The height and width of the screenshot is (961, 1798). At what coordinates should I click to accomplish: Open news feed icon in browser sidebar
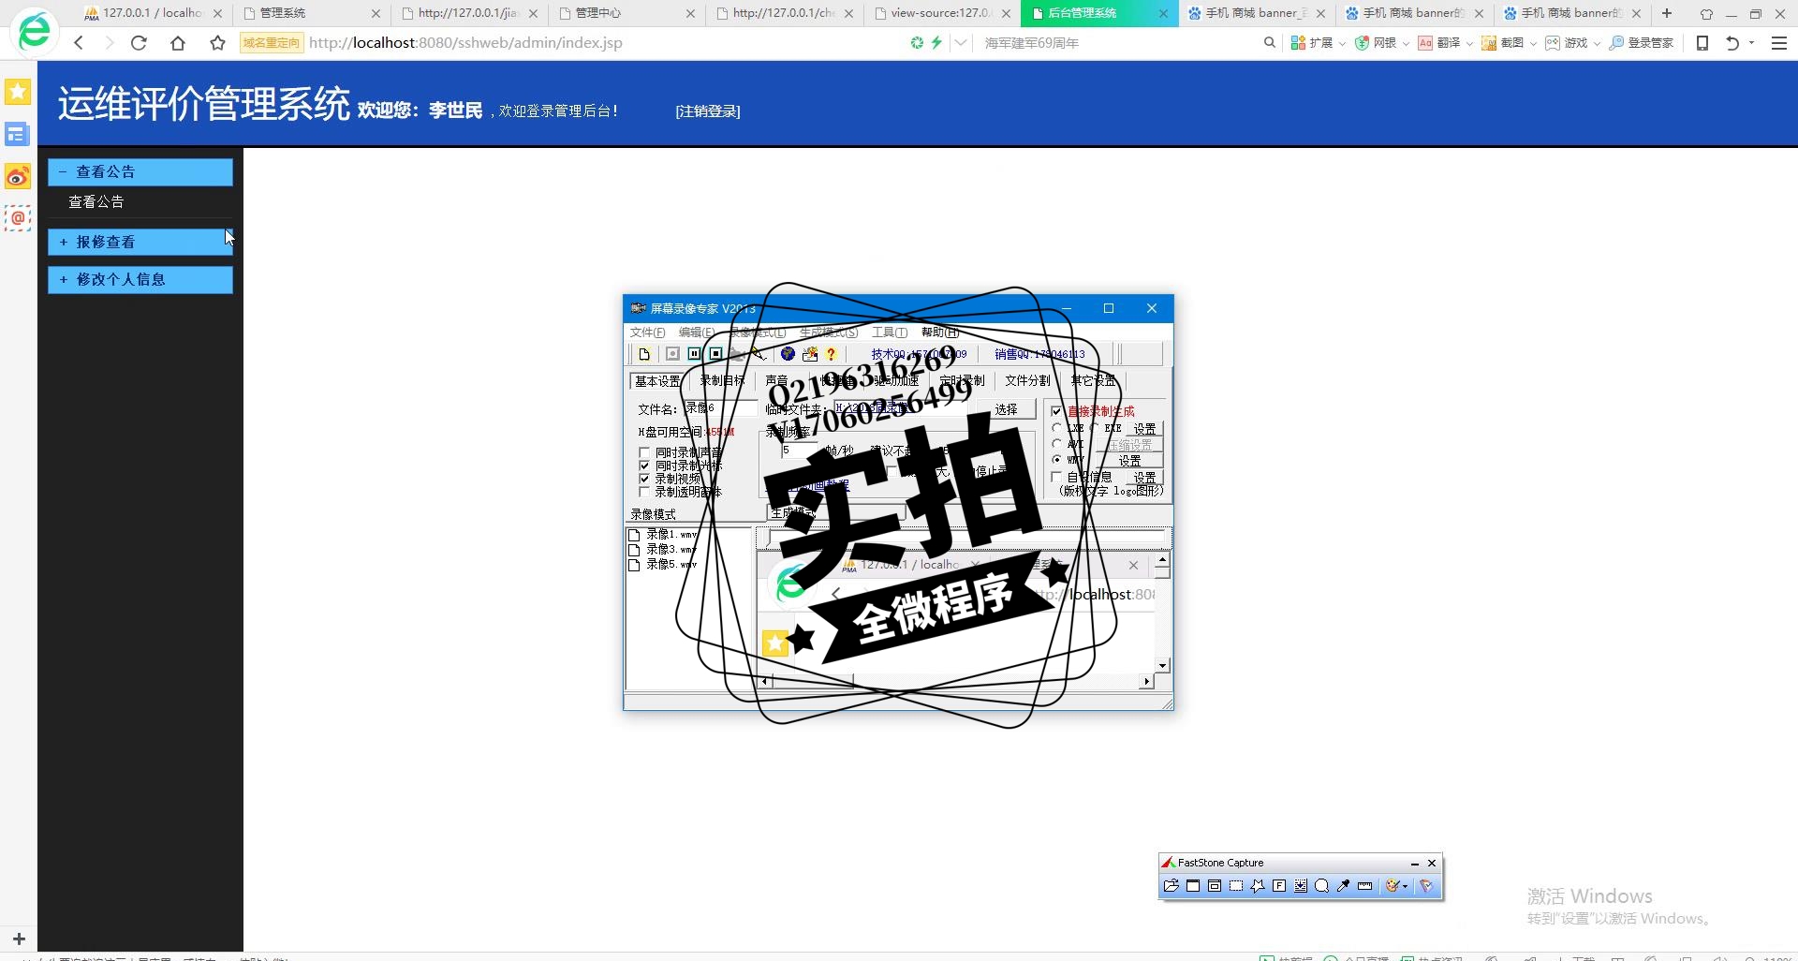click(x=18, y=134)
